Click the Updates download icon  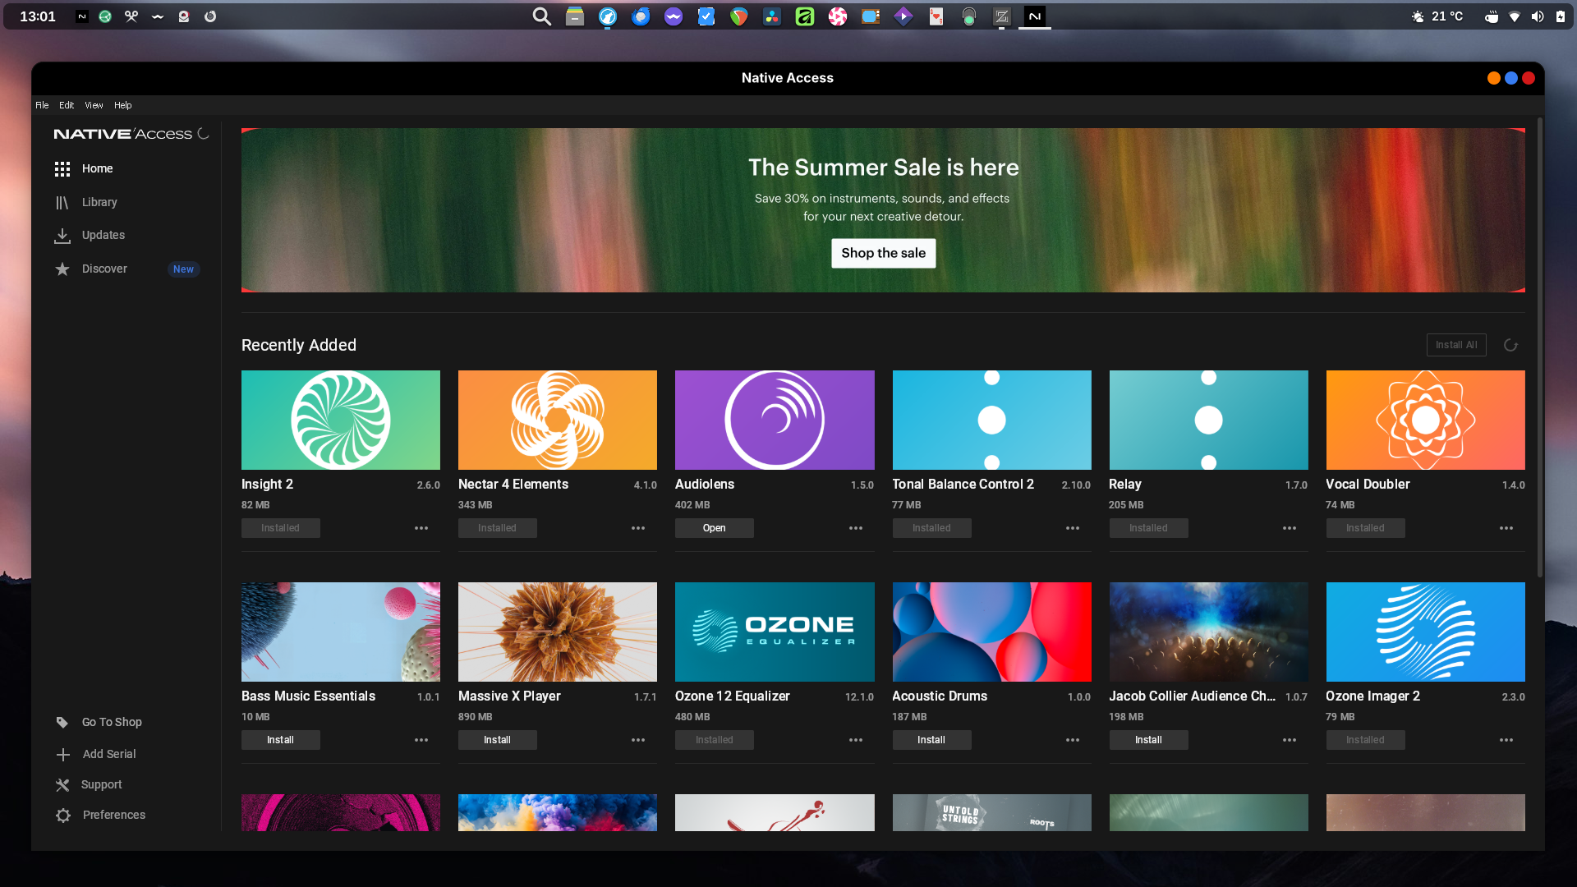pos(62,236)
